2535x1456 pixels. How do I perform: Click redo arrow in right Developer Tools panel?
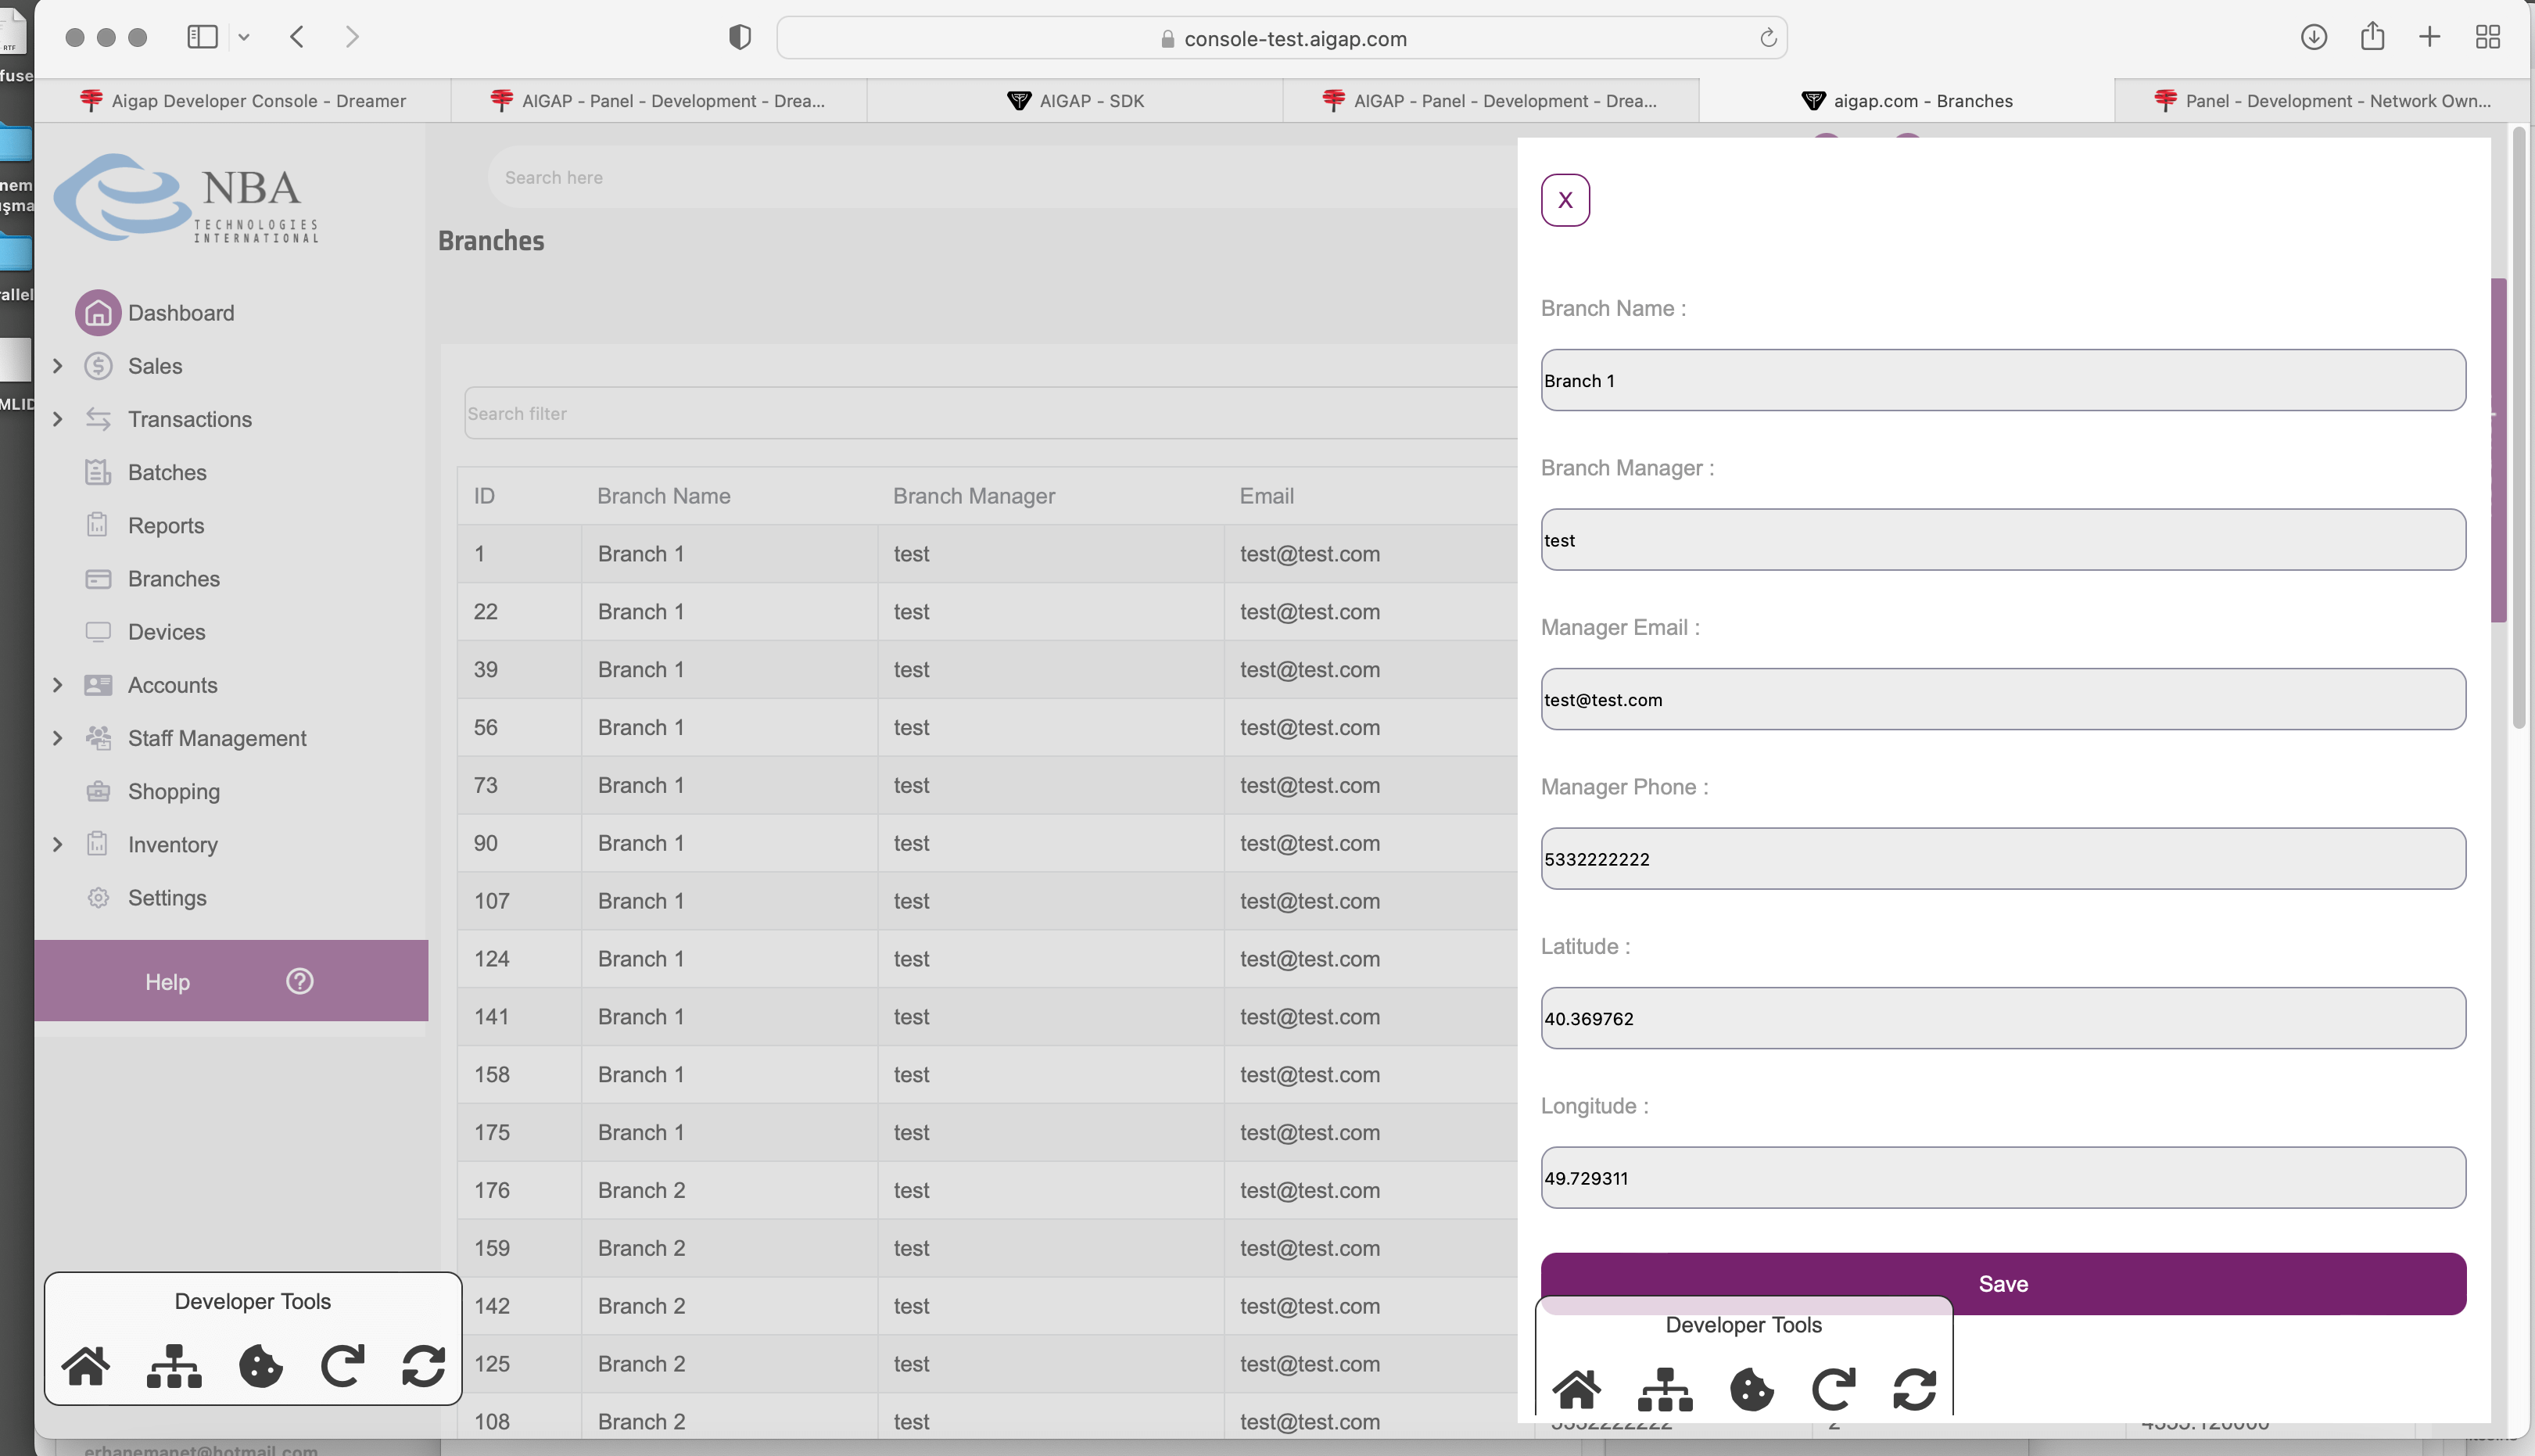pos(1833,1389)
